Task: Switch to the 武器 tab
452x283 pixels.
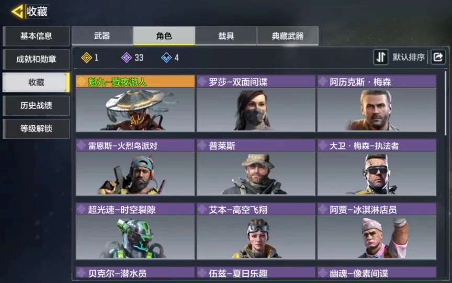Action: click(x=102, y=36)
